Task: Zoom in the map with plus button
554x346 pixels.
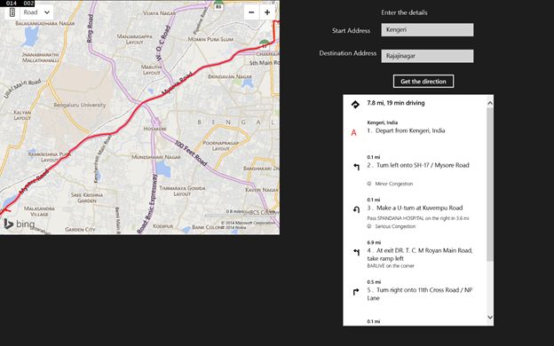Action: coord(267,12)
